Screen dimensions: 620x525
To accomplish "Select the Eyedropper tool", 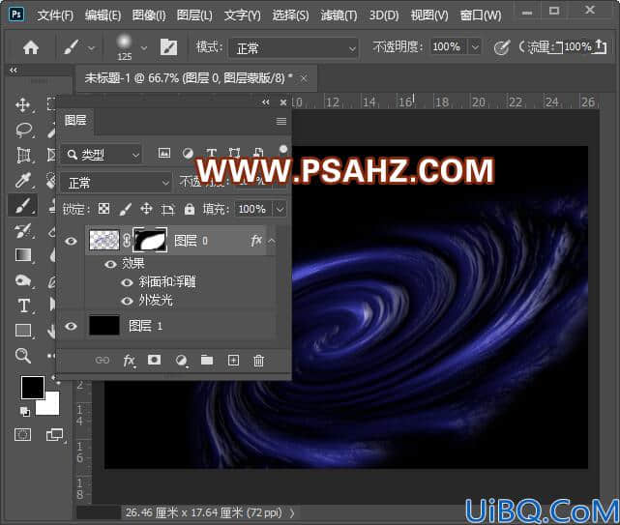I will coord(23,180).
